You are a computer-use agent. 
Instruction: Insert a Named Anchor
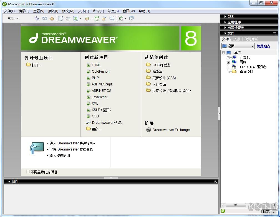point(52,18)
